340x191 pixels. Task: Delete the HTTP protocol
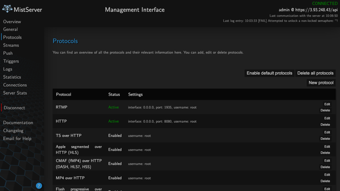click(x=325, y=124)
